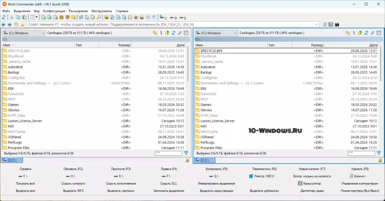
Task: Click the Copy icon in toolbar
Action: point(18,17)
